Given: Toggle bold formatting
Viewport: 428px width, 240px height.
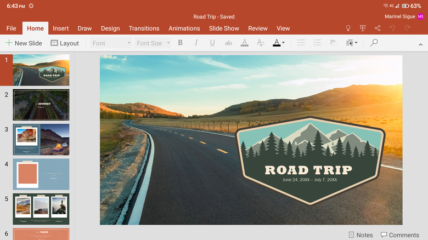Looking at the screenshot, I should click(x=181, y=43).
